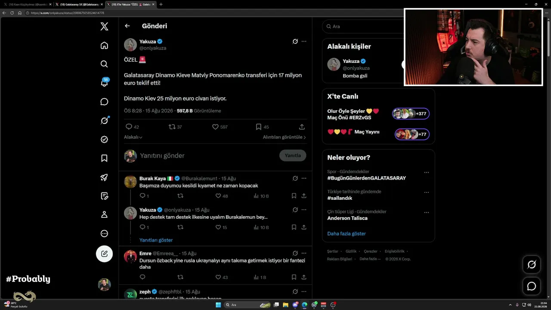Open Profile person icon in sidebar
This screenshot has height=310, width=551.
tap(104, 215)
